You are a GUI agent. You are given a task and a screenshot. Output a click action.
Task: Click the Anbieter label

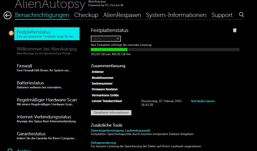click(x=98, y=72)
